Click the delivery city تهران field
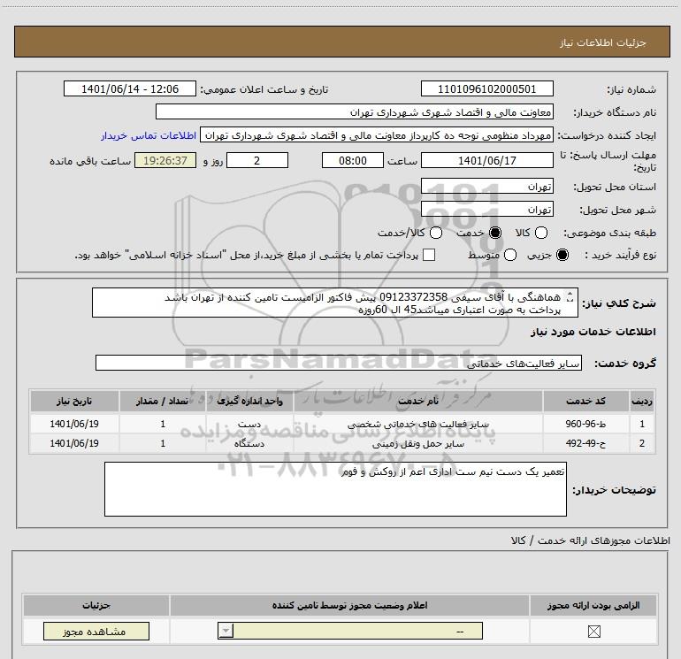The image size is (681, 659). pyautogui.click(x=486, y=209)
